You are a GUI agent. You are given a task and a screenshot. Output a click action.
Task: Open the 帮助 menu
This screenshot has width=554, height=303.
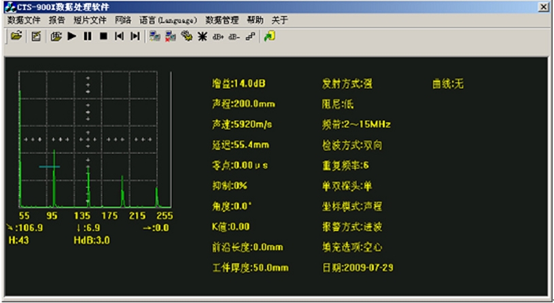[255, 20]
